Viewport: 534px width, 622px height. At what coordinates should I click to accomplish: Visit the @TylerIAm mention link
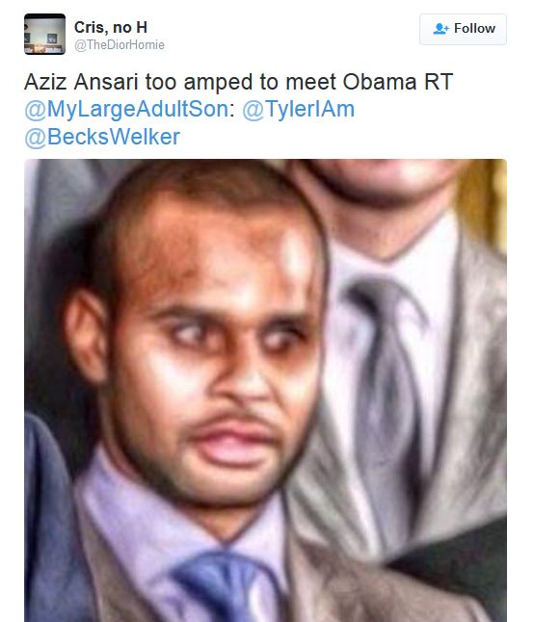(x=298, y=109)
